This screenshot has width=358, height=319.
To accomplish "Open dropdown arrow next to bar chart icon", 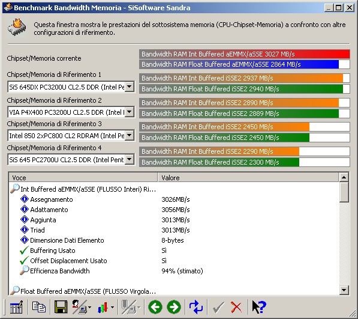I will point(112,308).
